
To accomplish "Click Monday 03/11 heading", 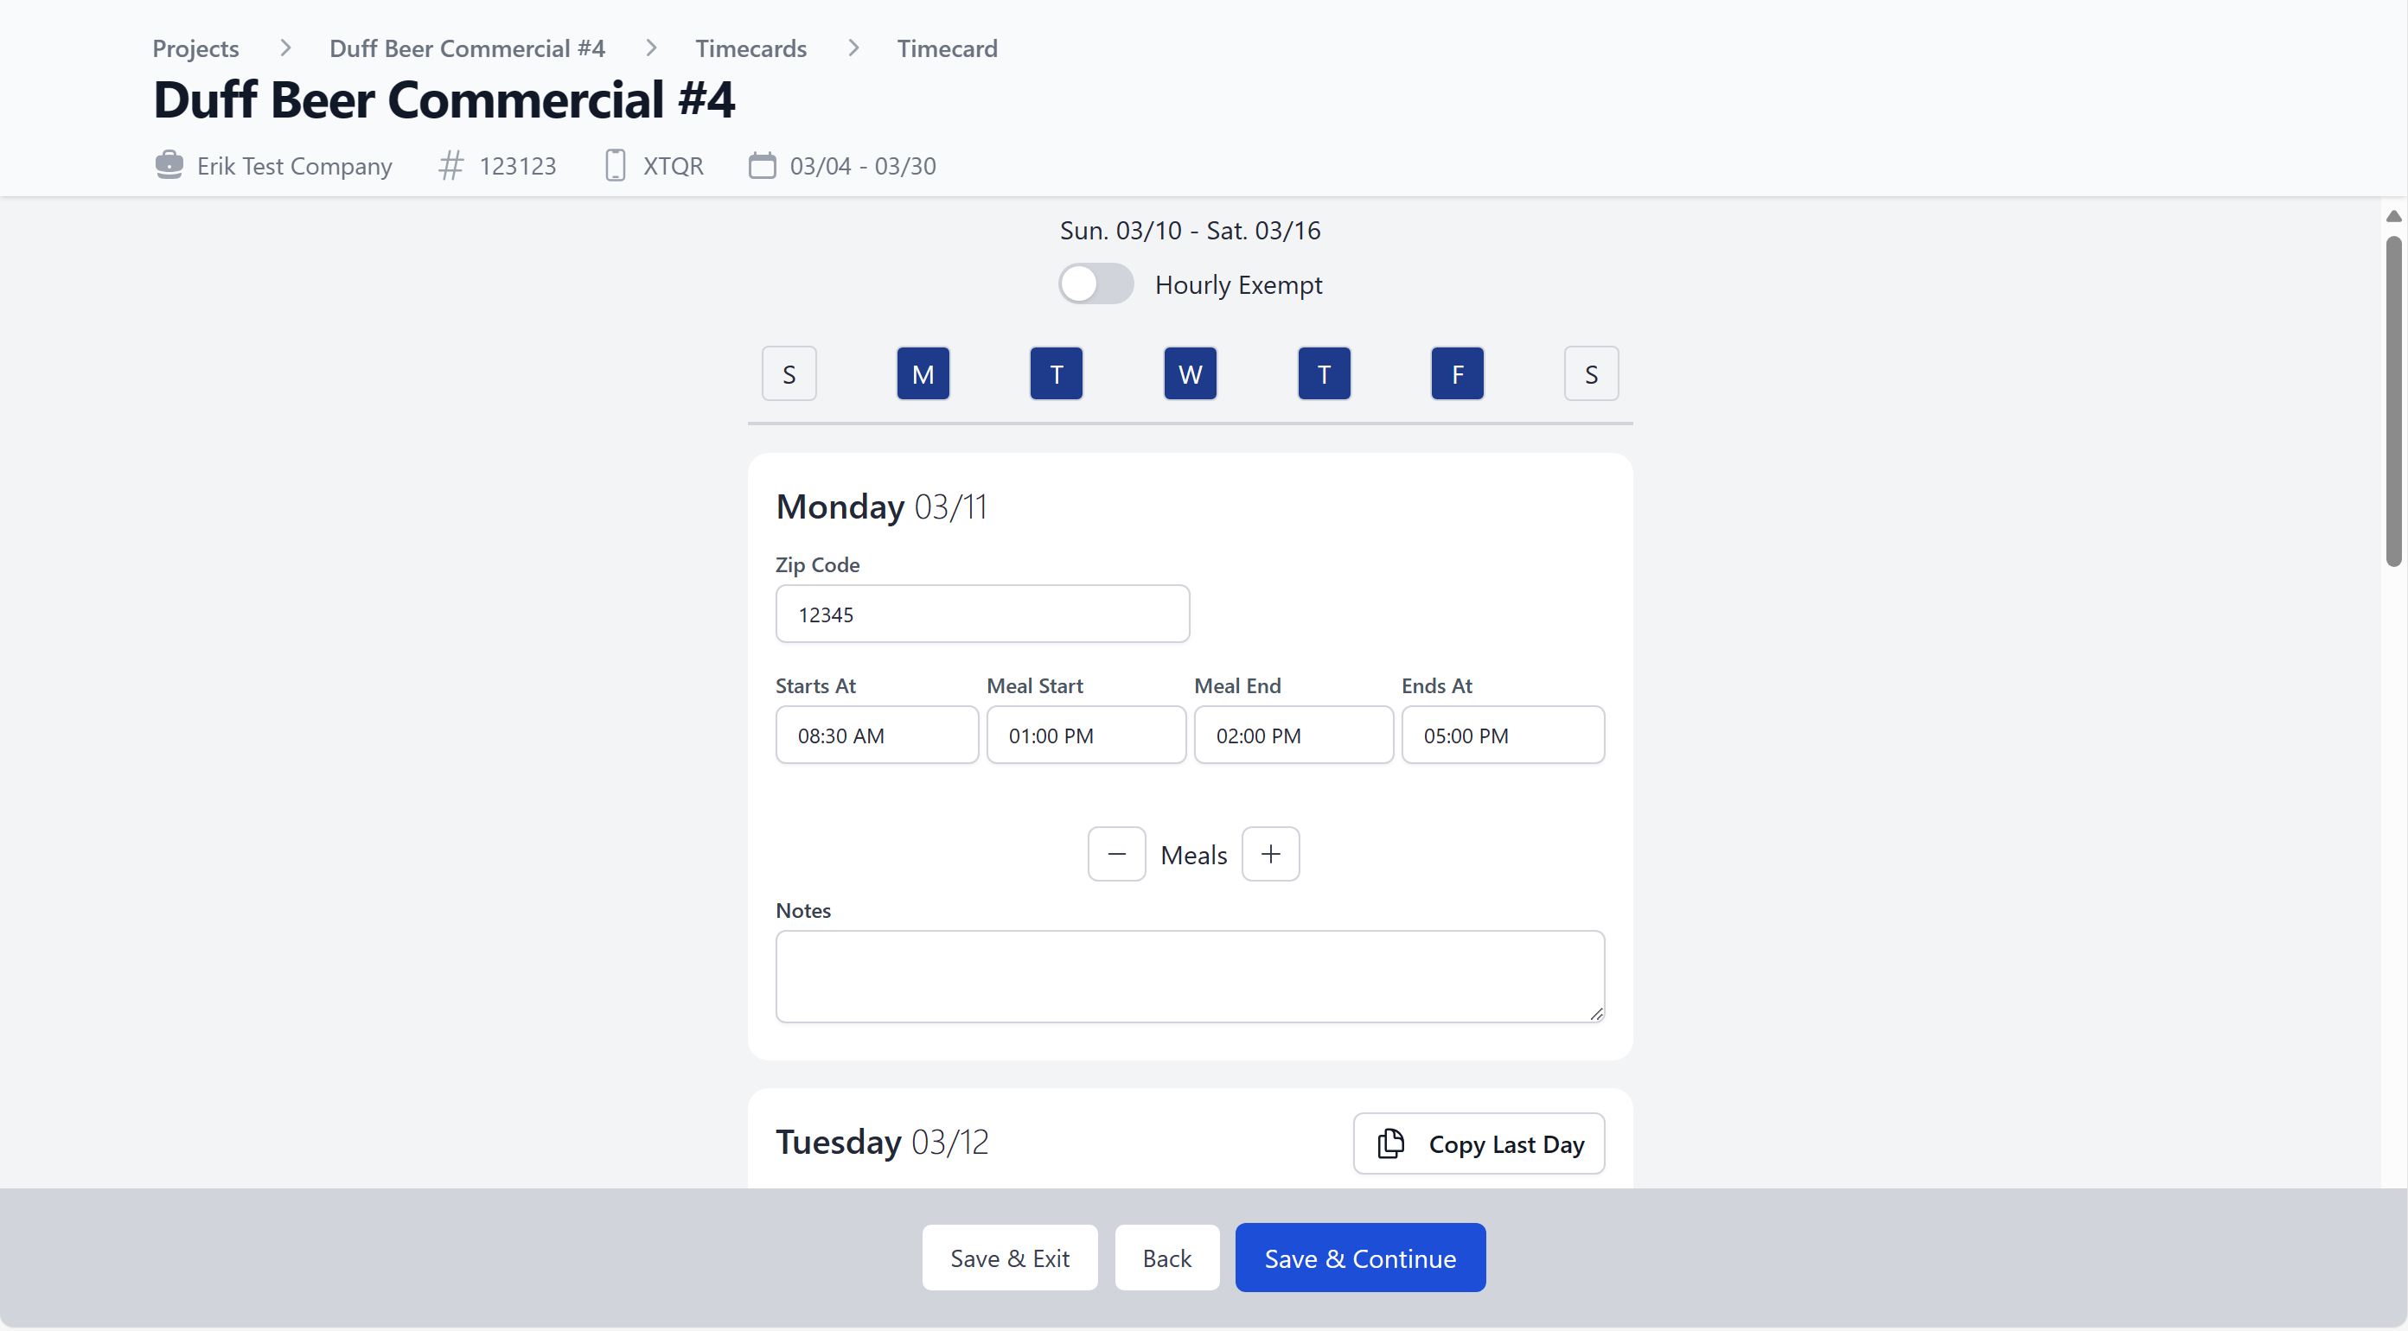I will (882, 506).
